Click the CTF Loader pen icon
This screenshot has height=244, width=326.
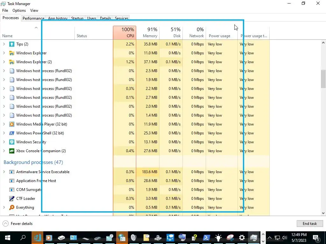pyautogui.click(x=12, y=199)
